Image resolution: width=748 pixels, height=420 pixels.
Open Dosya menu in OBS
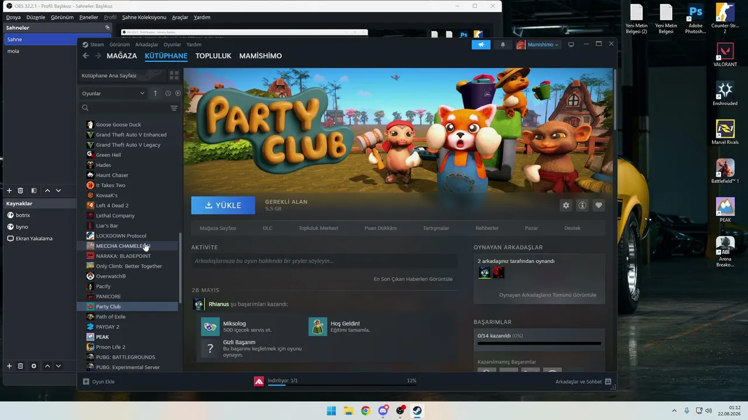[13, 17]
